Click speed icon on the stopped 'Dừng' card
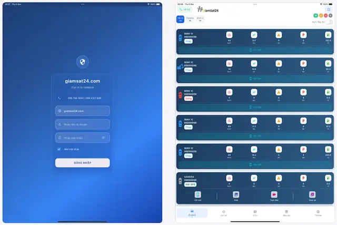The height and width of the screenshot is (225, 337). (229, 92)
